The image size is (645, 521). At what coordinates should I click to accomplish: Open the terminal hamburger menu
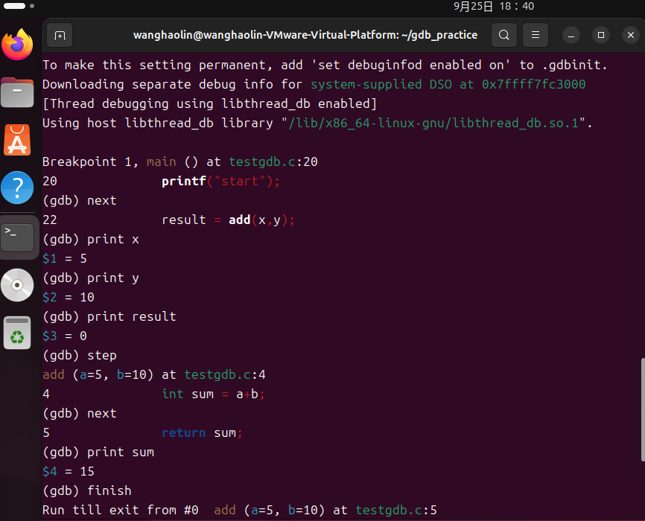click(536, 35)
